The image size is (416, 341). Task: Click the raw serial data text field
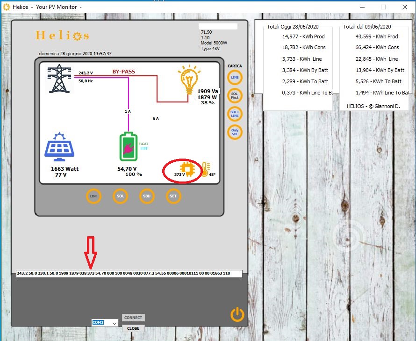tap(129, 274)
